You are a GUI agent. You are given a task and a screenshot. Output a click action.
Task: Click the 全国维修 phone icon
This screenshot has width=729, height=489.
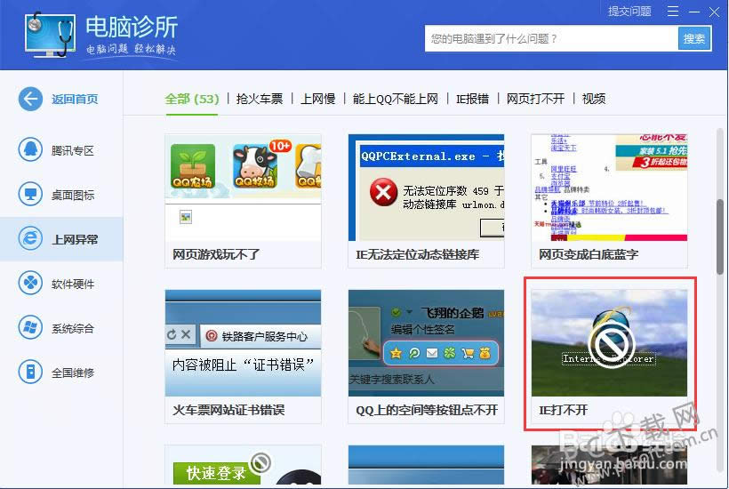31,372
